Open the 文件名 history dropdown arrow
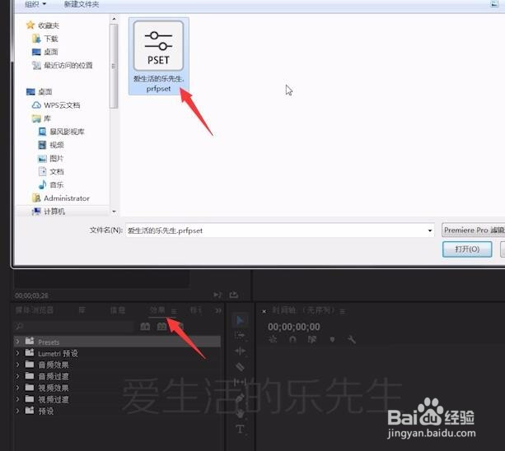505x451 pixels. tap(430, 230)
